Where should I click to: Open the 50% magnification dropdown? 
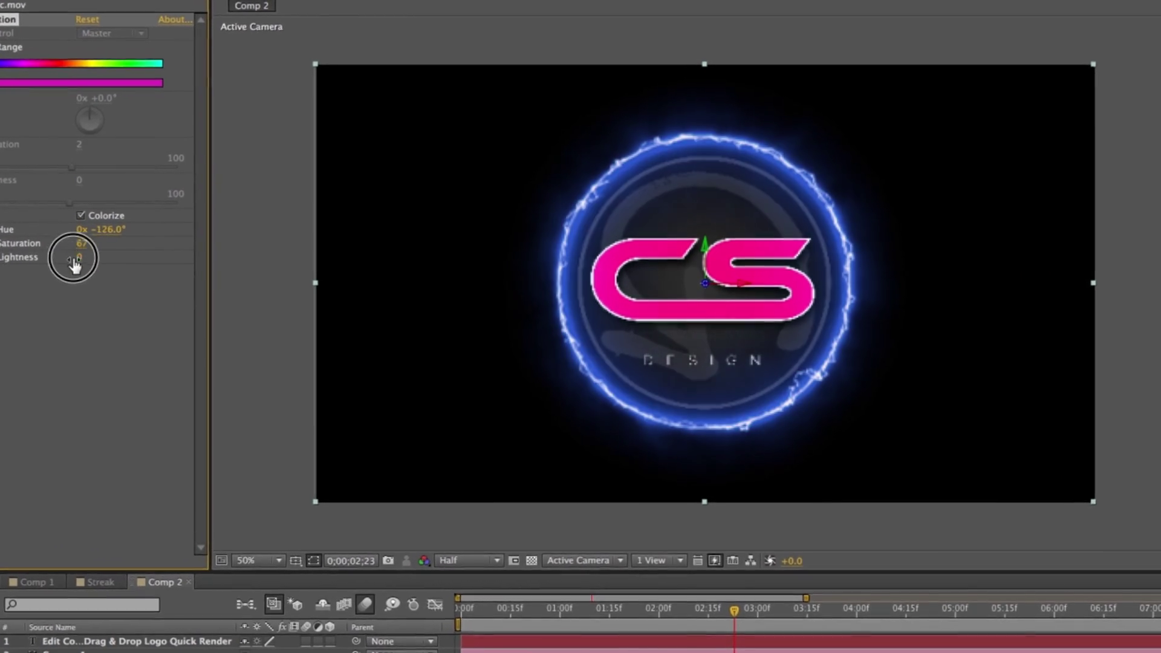pyautogui.click(x=258, y=560)
